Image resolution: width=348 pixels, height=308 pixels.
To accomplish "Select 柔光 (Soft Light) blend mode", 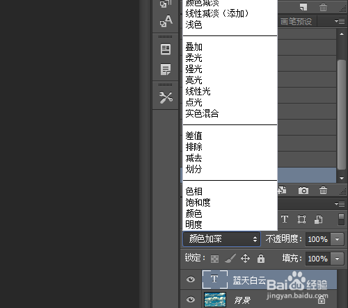I will pos(194,58).
